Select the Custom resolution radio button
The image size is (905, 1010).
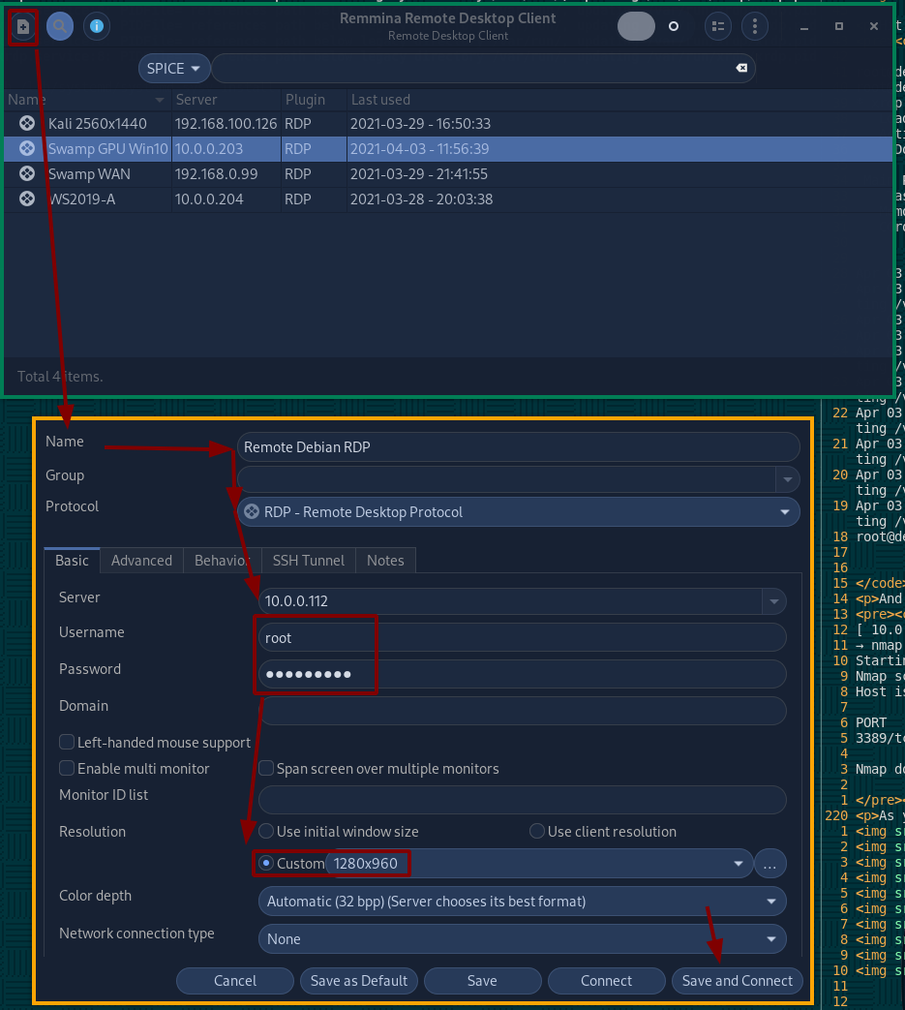tap(265, 863)
